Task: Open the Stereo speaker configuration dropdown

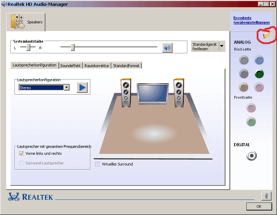Action: click(x=67, y=87)
